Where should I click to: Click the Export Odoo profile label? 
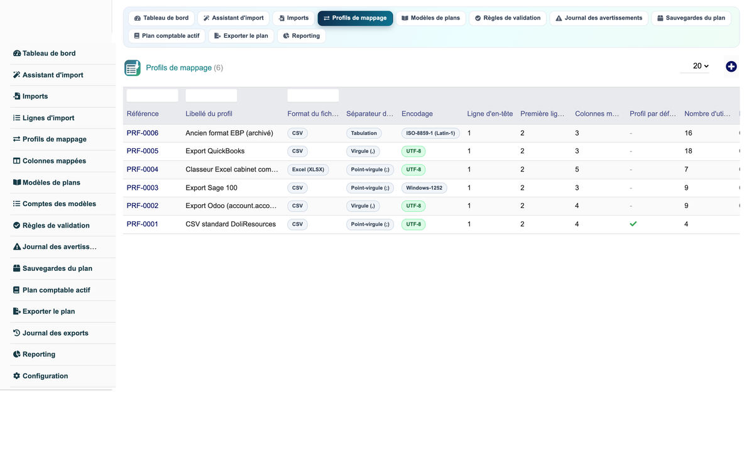[x=231, y=206]
